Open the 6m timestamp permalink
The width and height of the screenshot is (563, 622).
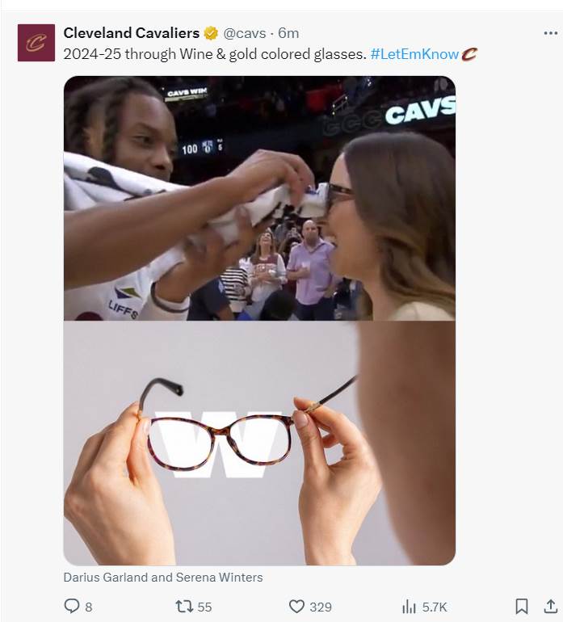click(288, 33)
